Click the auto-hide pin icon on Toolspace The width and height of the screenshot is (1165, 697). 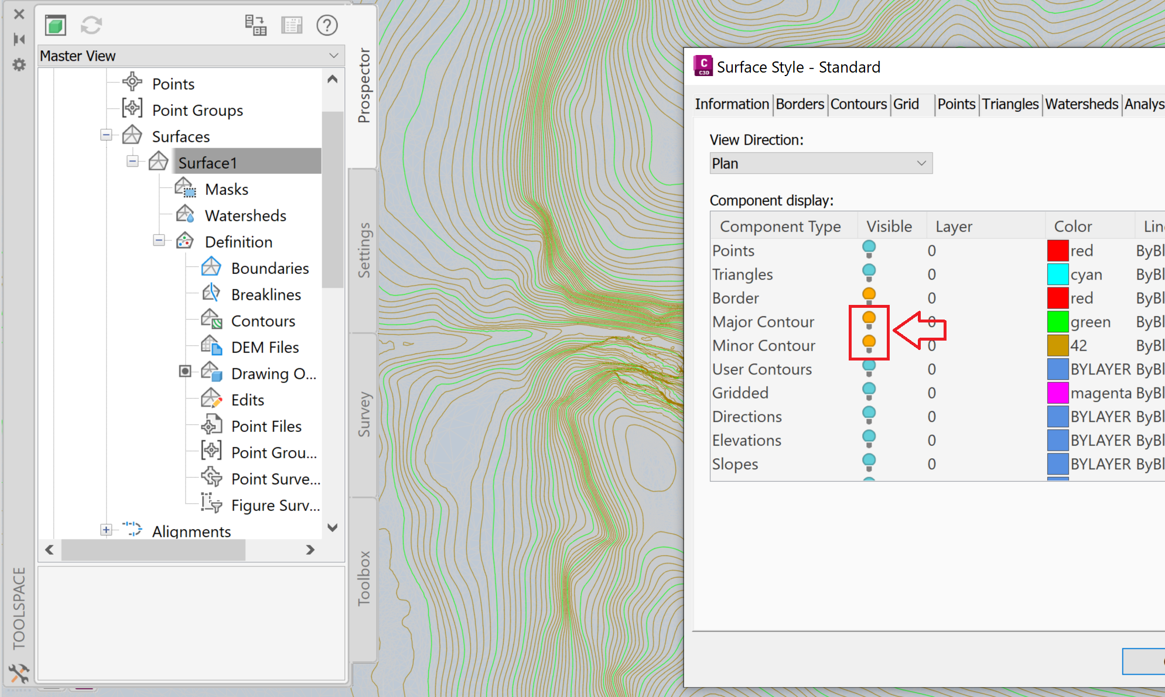click(x=19, y=39)
